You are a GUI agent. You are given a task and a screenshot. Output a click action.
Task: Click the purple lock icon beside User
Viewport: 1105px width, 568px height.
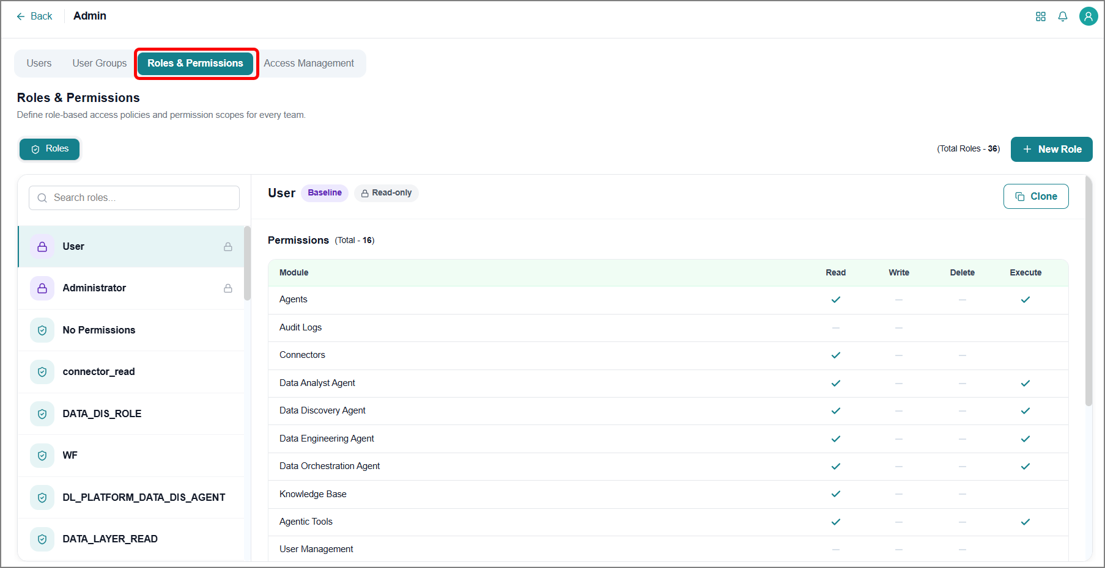42,247
